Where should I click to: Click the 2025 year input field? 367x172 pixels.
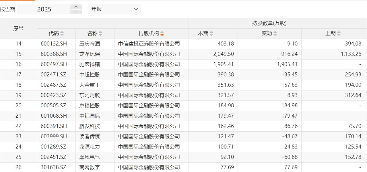44,9
